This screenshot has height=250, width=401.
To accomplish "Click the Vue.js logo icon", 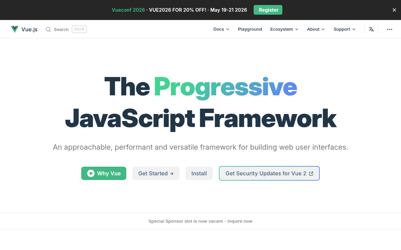I will pos(14,29).
